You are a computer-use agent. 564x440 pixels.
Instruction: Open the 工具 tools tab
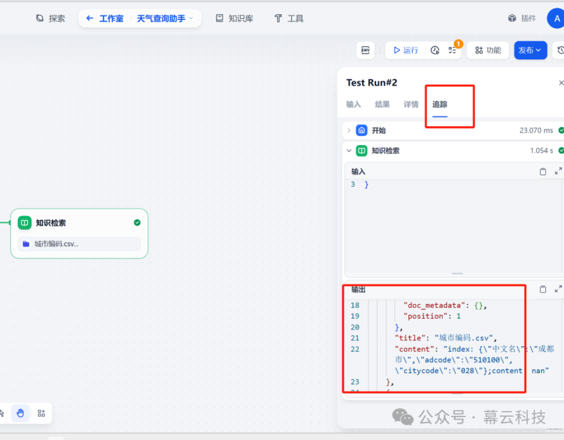point(289,18)
